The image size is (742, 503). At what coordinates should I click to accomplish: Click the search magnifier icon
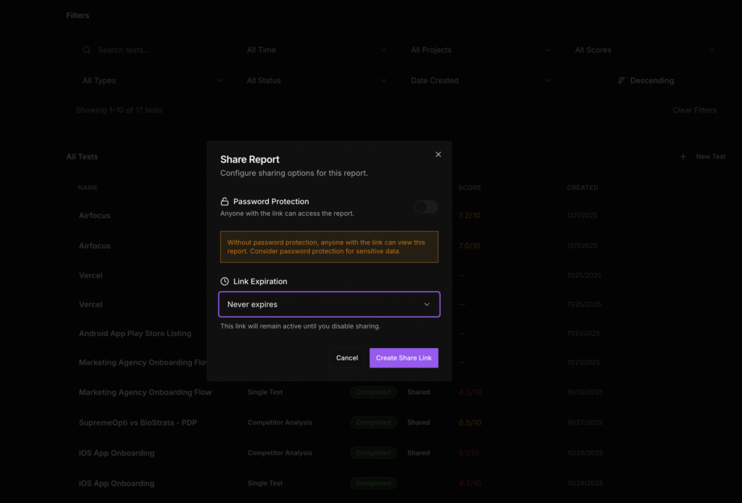(87, 50)
